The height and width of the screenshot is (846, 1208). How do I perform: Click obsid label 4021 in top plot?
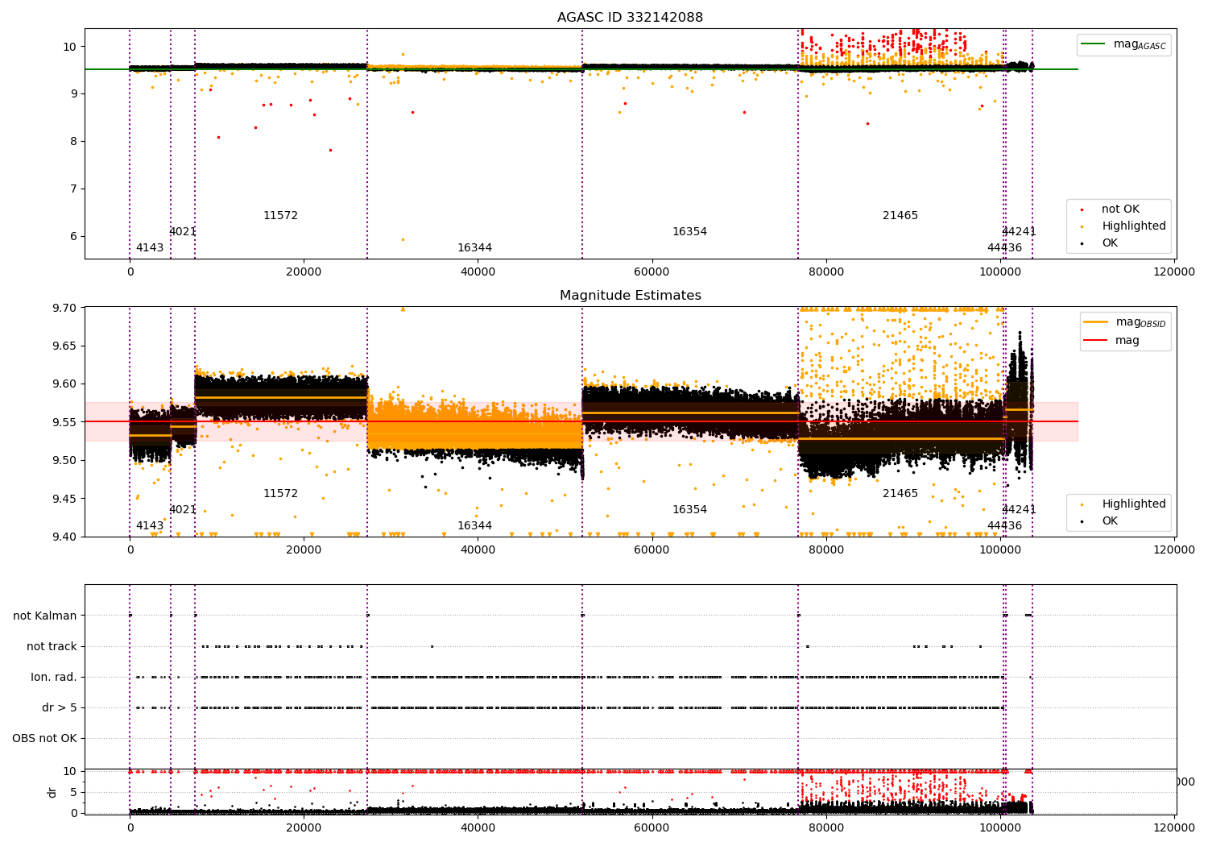[x=183, y=232]
